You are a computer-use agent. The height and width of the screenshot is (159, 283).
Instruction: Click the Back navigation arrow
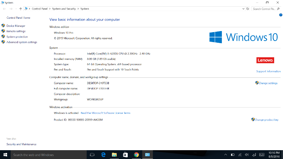pyautogui.click(x=5, y=8)
